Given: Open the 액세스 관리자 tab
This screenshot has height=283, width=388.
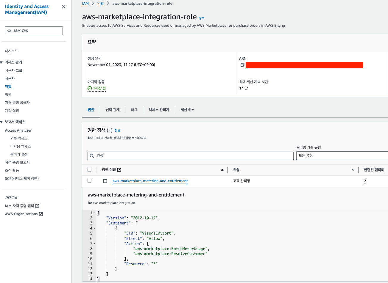Looking at the screenshot, I should pos(159,110).
